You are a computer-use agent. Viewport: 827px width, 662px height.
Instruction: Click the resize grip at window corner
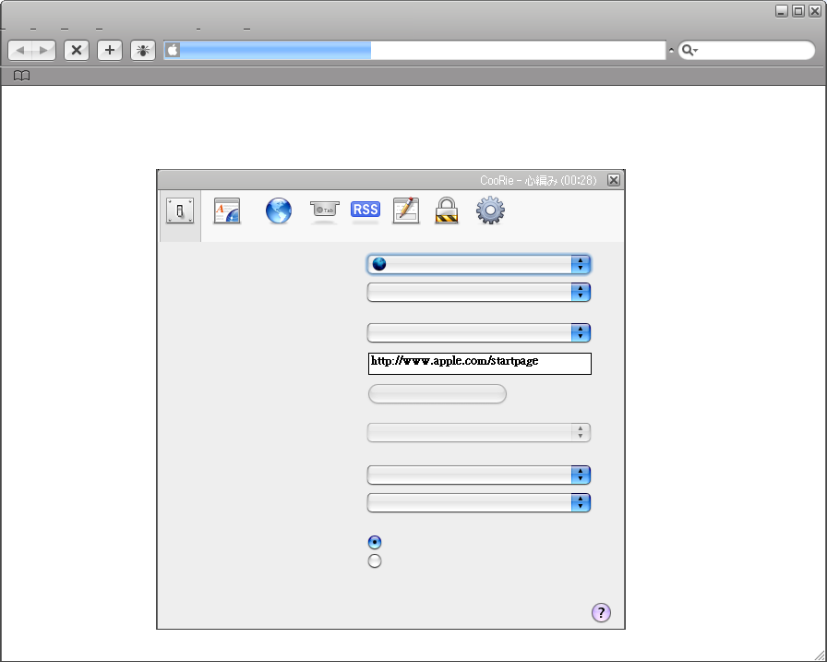pyautogui.click(x=820, y=656)
